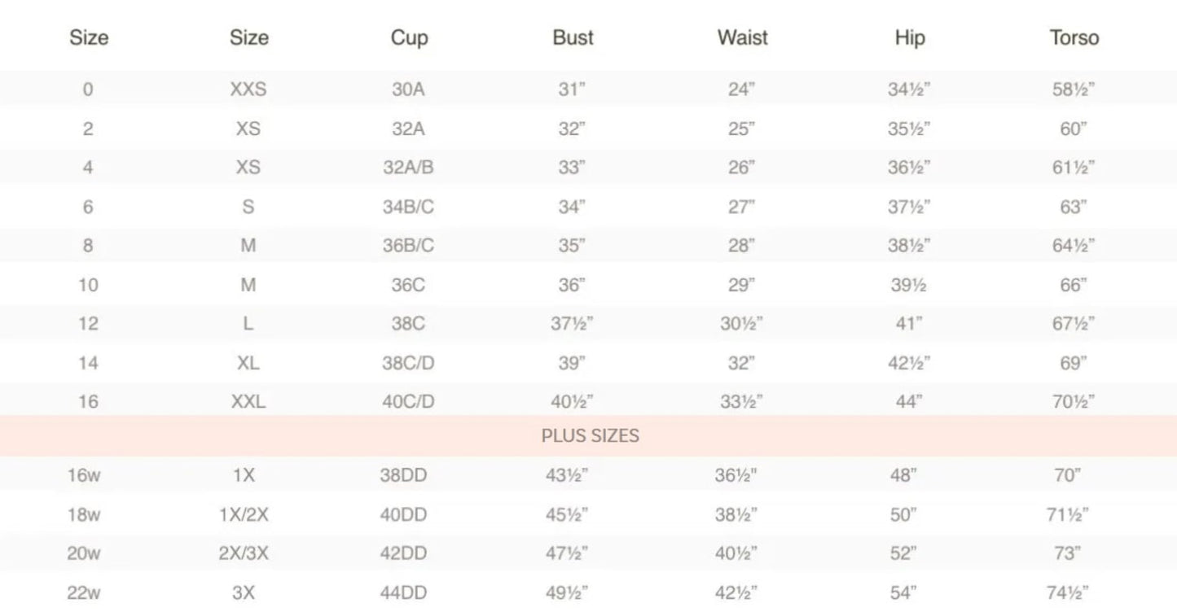Click the 54" hip measurement
Image resolution: width=1177 pixels, height=616 pixels.
click(x=903, y=593)
